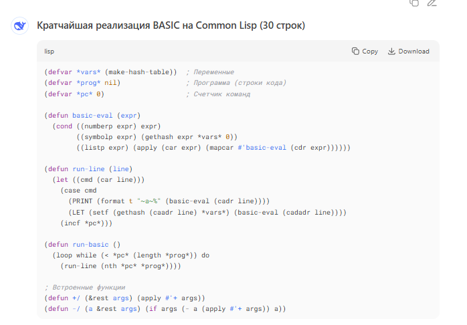Click the overlapping-squares icon beside Copy

[x=355, y=51]
